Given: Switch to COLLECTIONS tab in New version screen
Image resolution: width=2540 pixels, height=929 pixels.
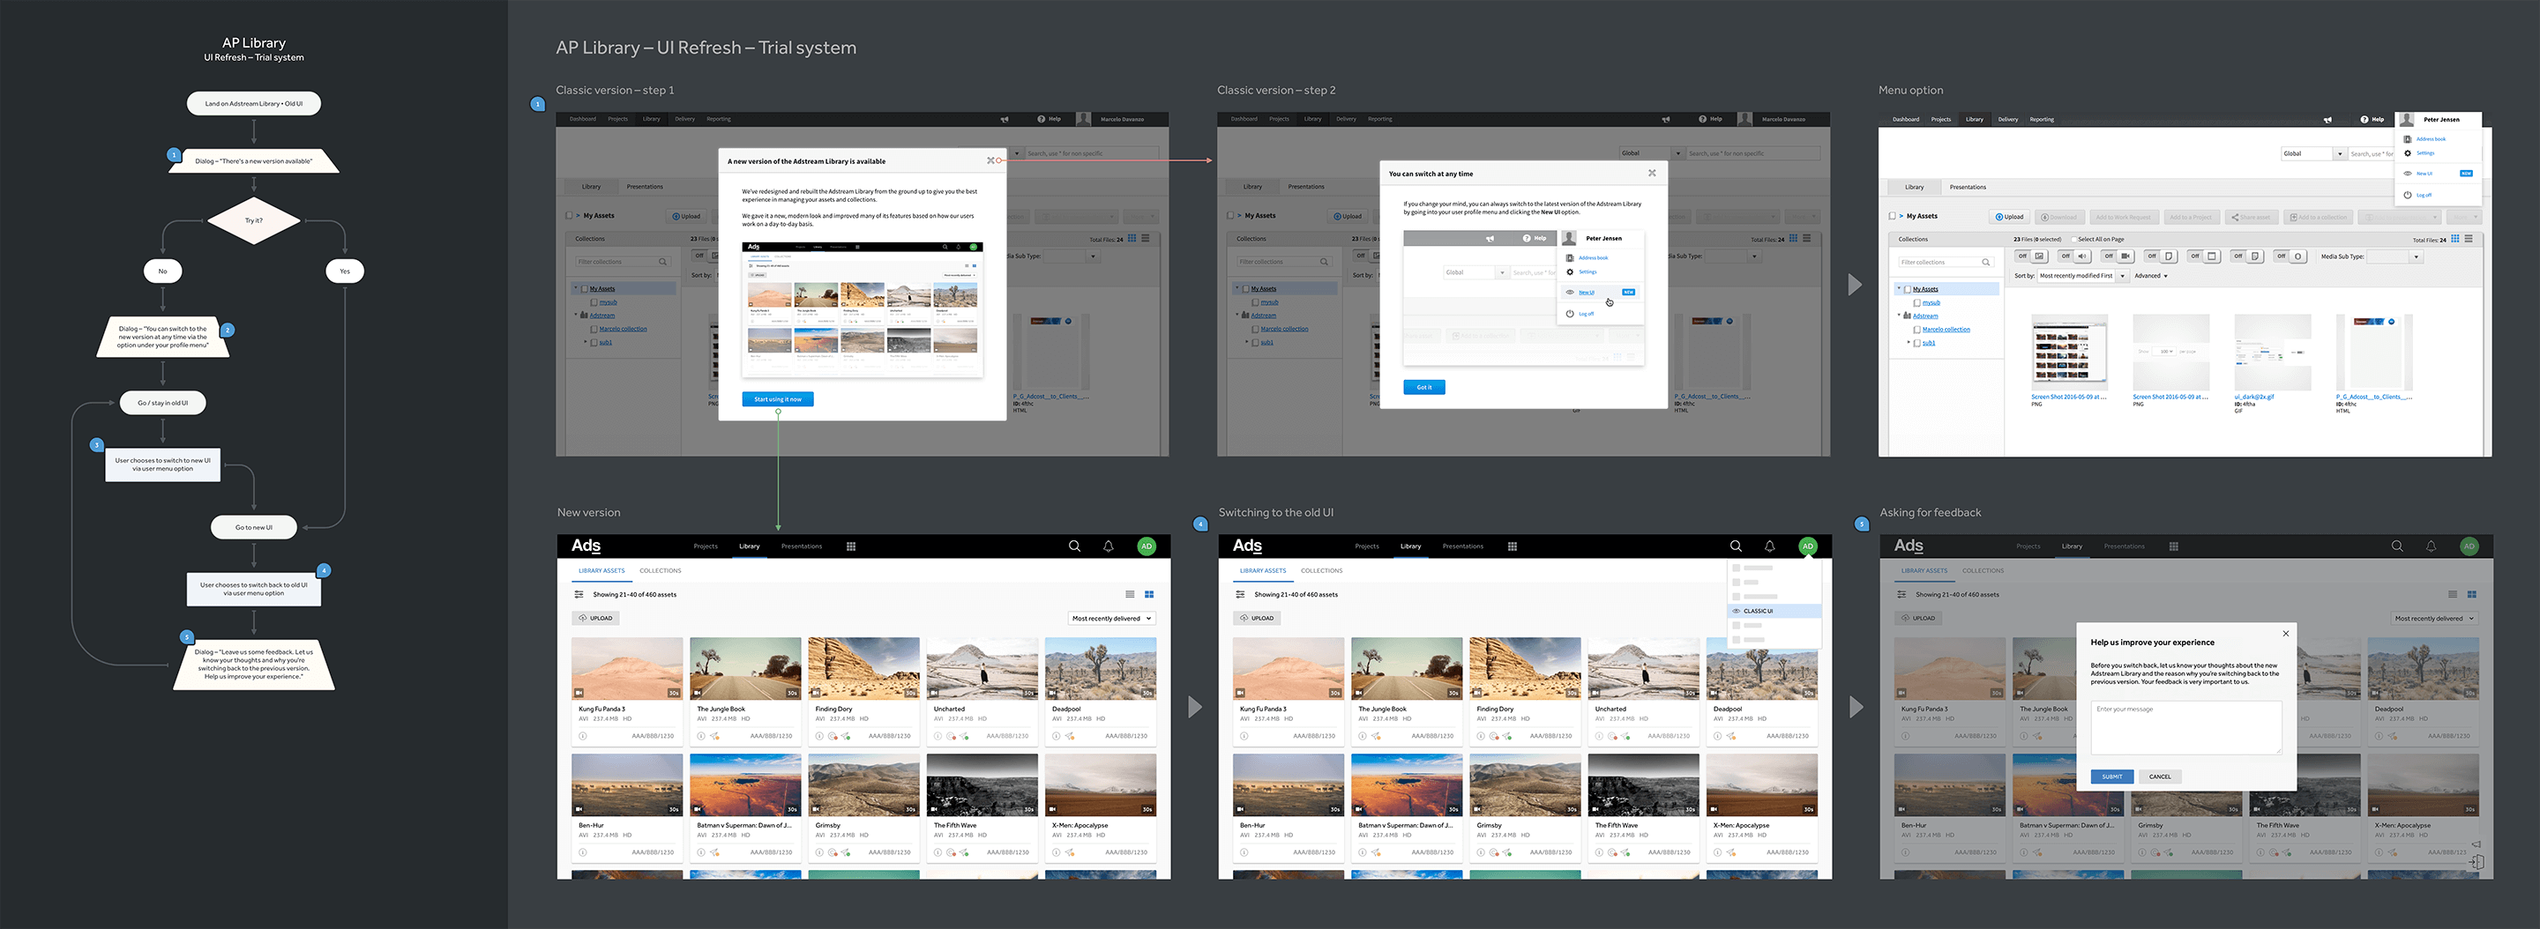Looking at the screenshot, I should pos(660,570).
